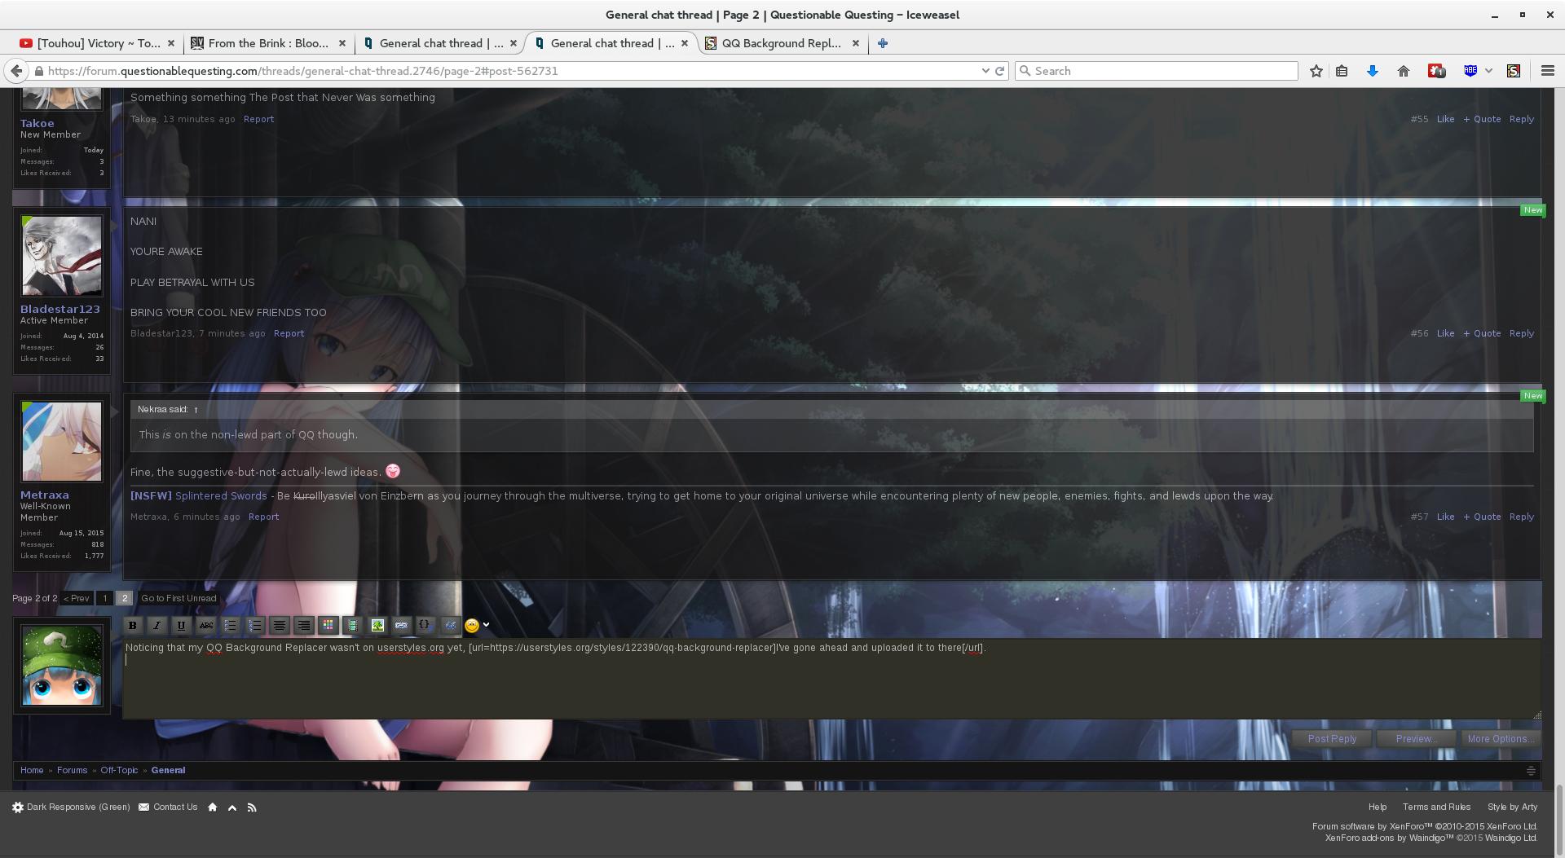This screenshot has height=858, width=1565.
Task: Toggle strikethrough formatting in the reply editor
Action: (206, 625)
